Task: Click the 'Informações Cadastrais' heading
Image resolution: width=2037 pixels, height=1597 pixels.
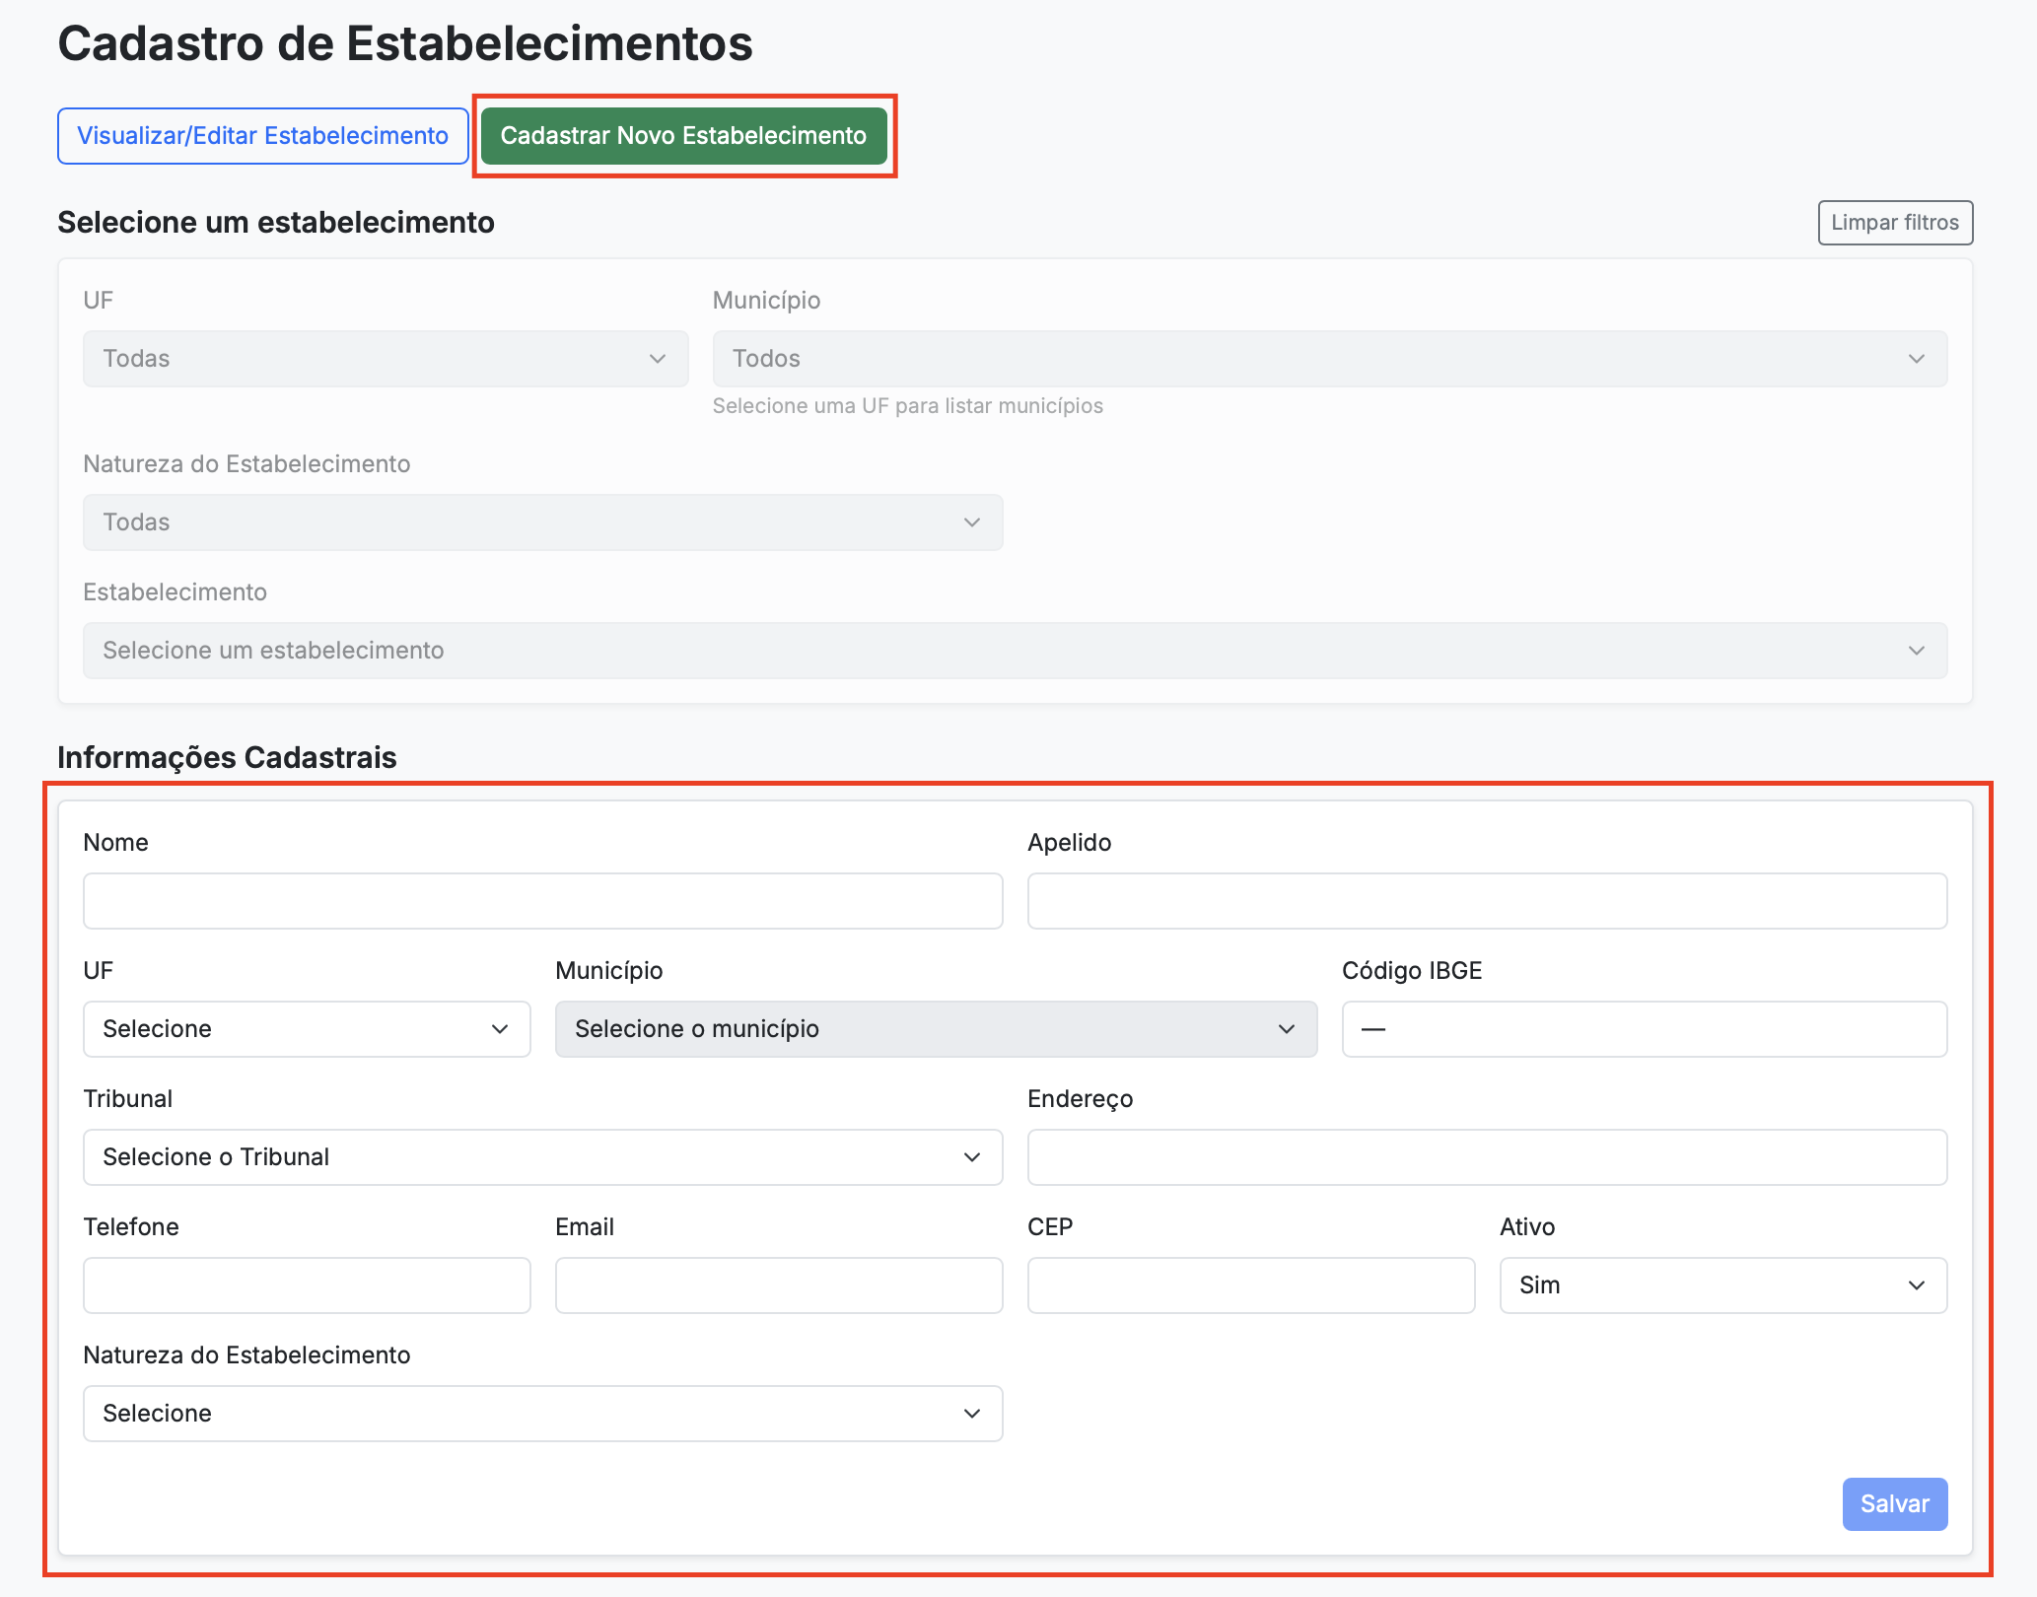Action: coord(227,757)
